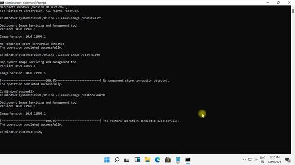This screenshot has height=165, width=295.
Task: Restore down the Command Prompt window
Action: (278, 3)
